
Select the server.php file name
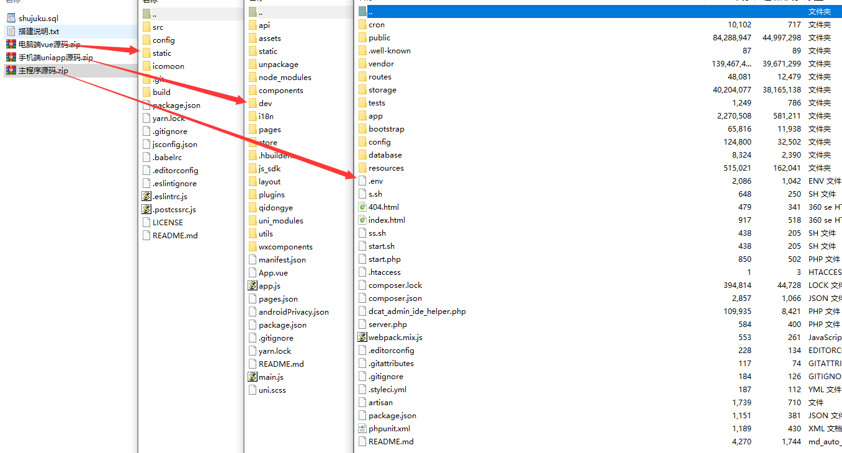pyautogui.click(x=388, y=324)
